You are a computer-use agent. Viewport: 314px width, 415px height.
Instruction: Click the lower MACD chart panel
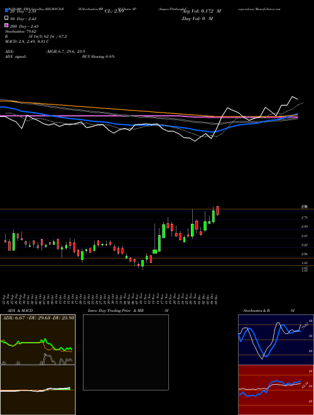coord(38,390)
